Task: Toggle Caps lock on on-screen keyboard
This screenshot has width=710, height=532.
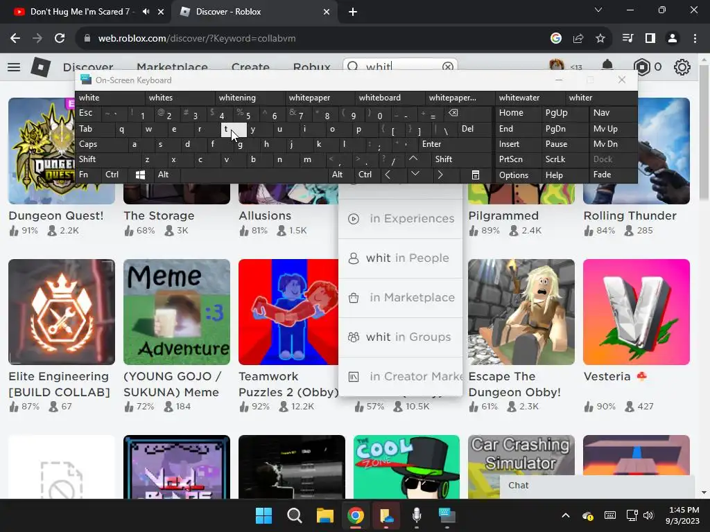Action: click(101, 144)
